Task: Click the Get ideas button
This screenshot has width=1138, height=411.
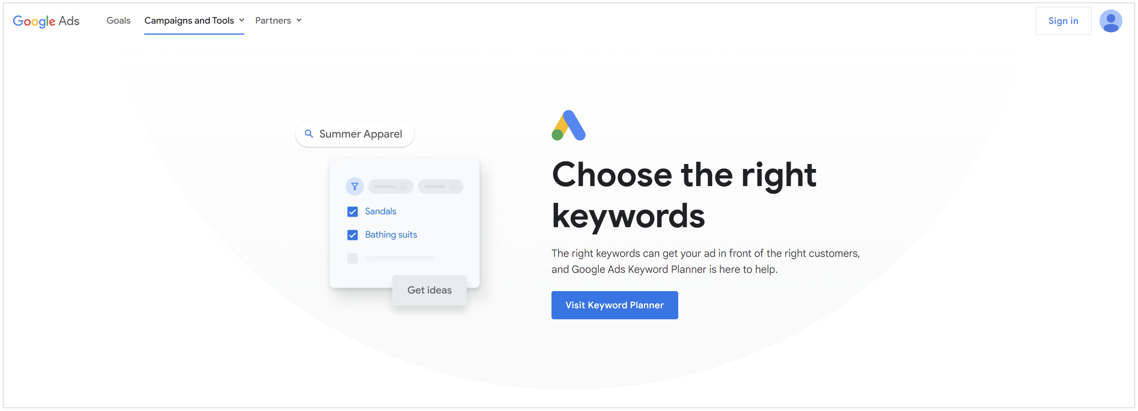Action: coord(430,289)
